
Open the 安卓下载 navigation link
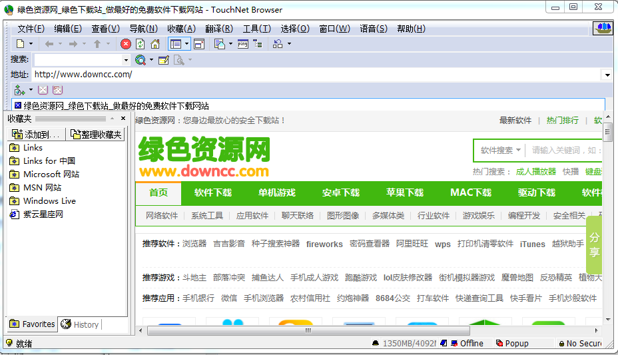click(341, 192)
